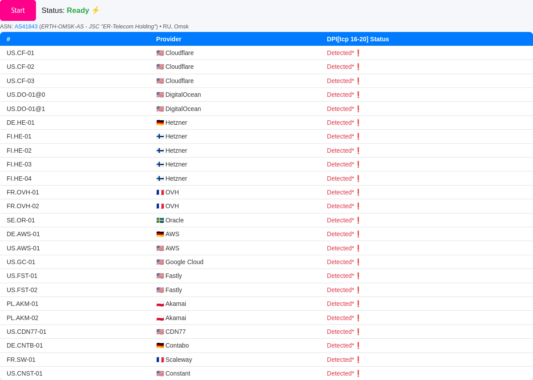Click the Ready status text

click(x=78, y=10)
